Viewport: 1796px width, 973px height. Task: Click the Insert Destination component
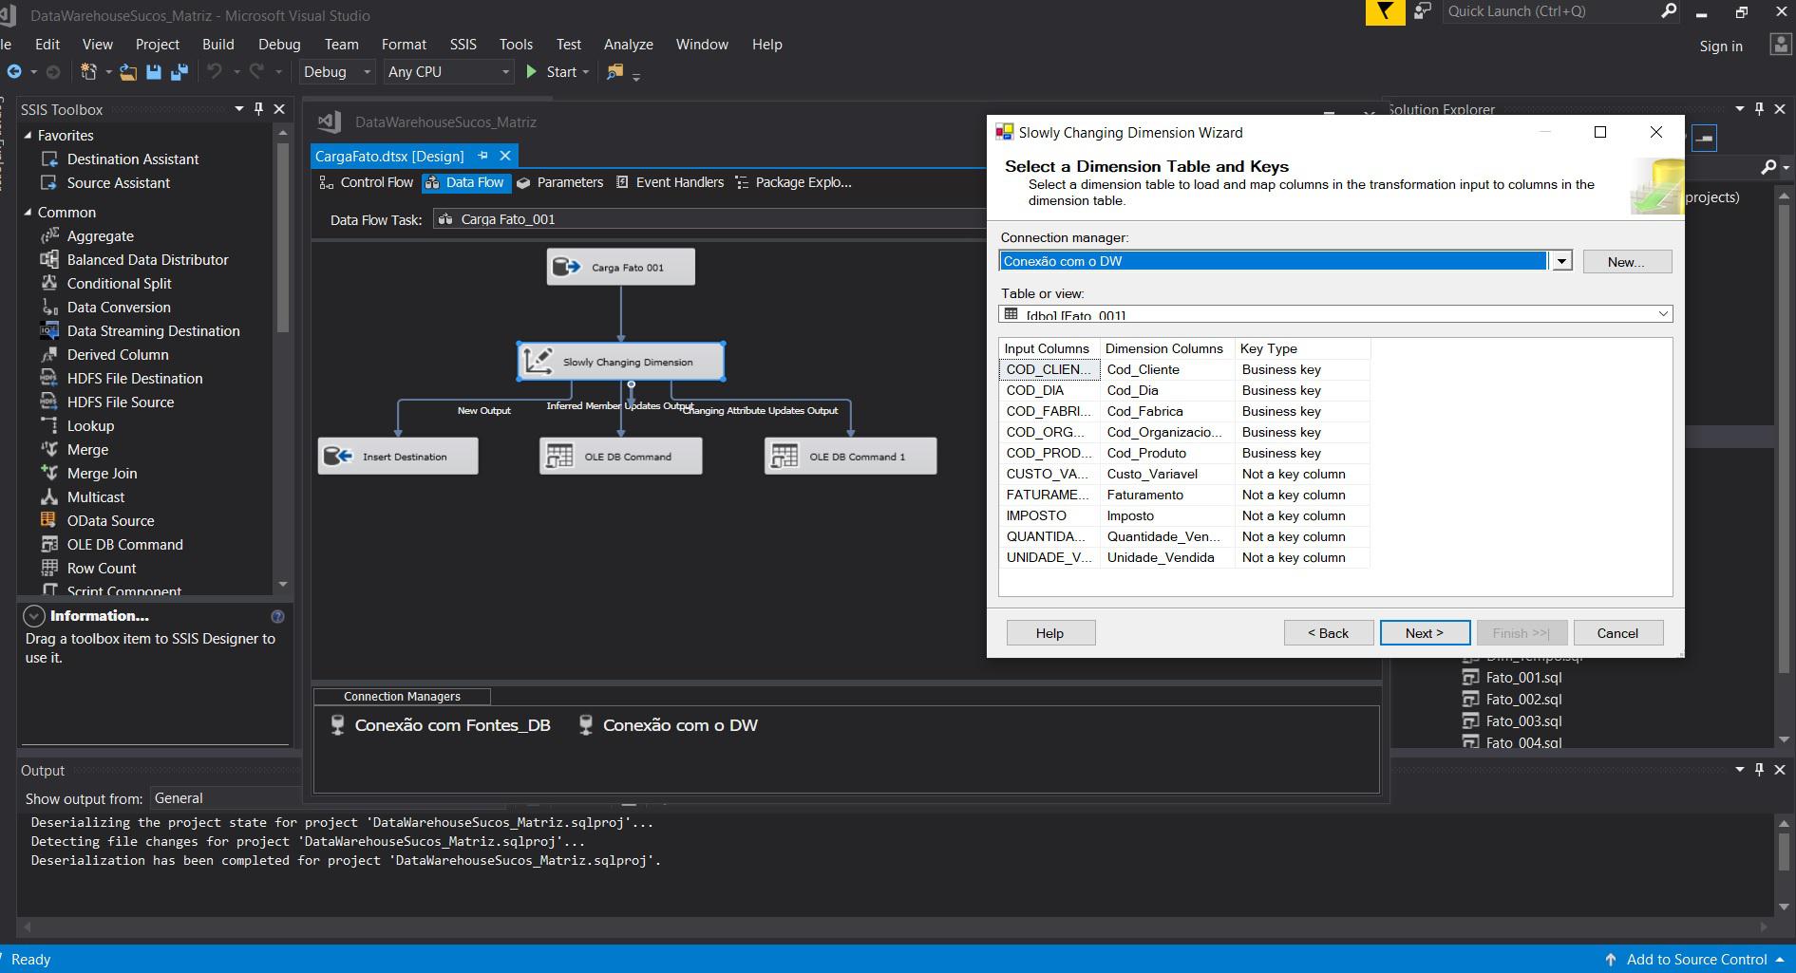(x=398, y=457)
